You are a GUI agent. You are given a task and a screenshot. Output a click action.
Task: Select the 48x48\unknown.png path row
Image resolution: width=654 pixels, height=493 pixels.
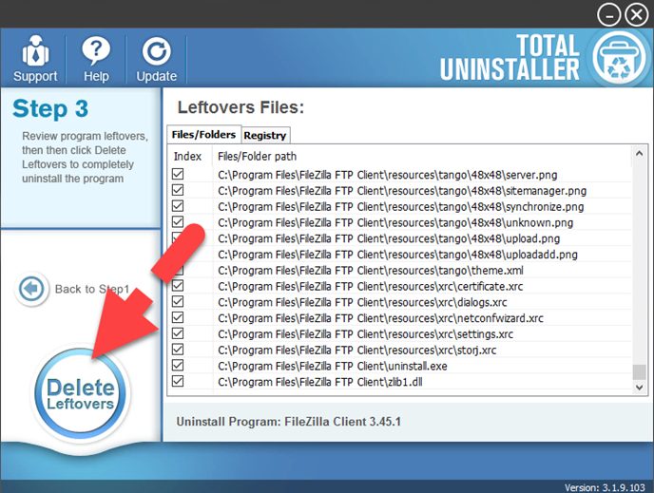click(x=395, y=222)
